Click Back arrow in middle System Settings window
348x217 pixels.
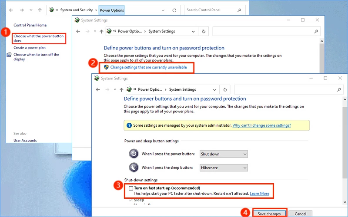click(78, 31)
